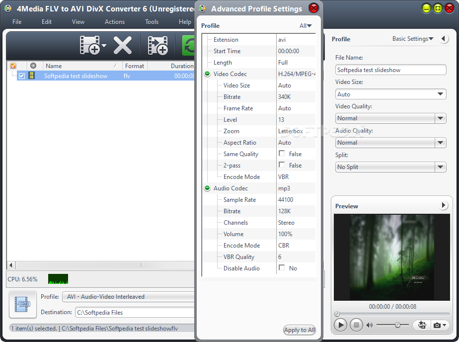Click the Apply to All button
Screen dimensions: 459x342
[x=300, y=330]
